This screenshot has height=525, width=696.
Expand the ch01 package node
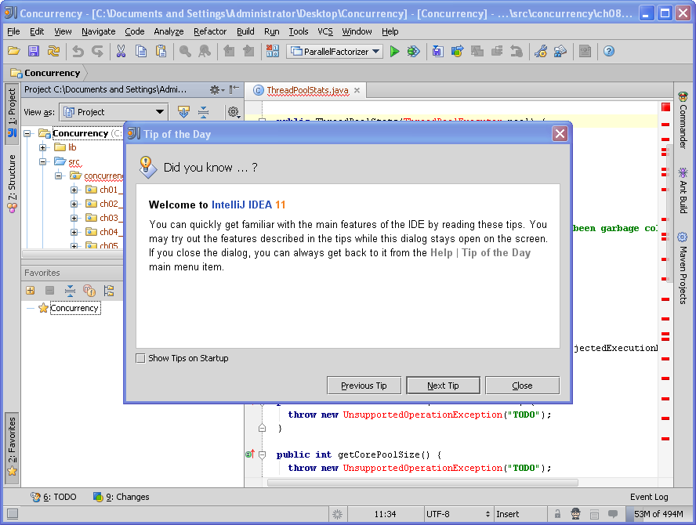coord(74,190)
